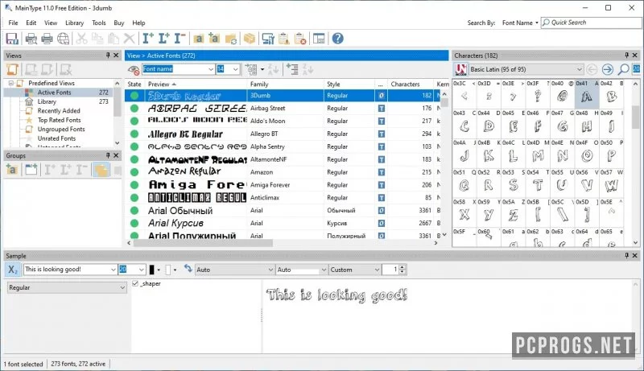Toggle the subscript X2 icon in the Sample panel
Image resolution: width=644 pixels, height=371 pixels.
(x=13, y=270)
